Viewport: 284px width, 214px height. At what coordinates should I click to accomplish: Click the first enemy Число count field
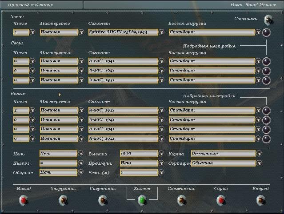click(21, 110)
